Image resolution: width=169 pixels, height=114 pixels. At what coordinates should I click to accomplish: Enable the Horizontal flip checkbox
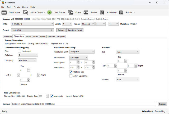coord(19,51)
